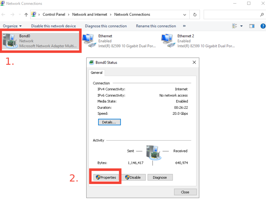Click Disable this network device
The image size is (266, 204).
pos(53,26)
